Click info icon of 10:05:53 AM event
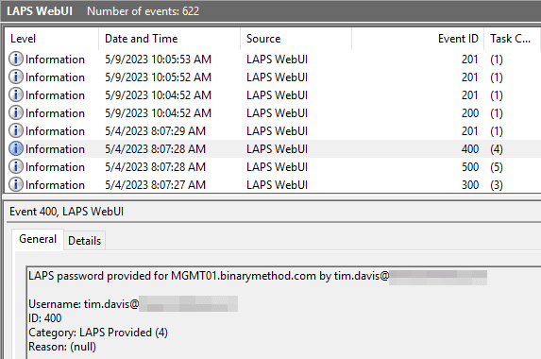The height and width of the screenshot is (359, 541). pos(16,59)
